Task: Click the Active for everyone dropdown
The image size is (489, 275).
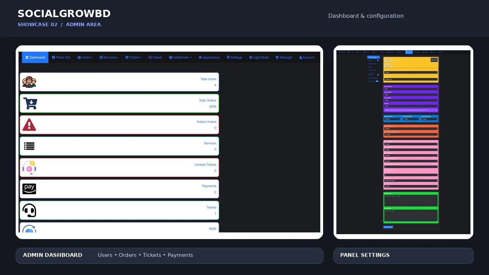Action: coord(411,181)
